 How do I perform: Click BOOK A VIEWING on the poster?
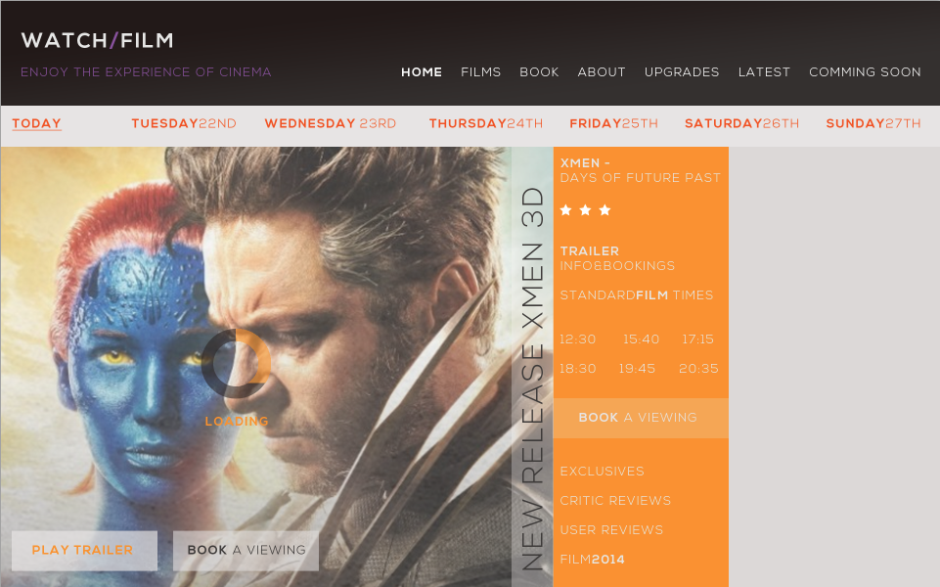point(246,551)
